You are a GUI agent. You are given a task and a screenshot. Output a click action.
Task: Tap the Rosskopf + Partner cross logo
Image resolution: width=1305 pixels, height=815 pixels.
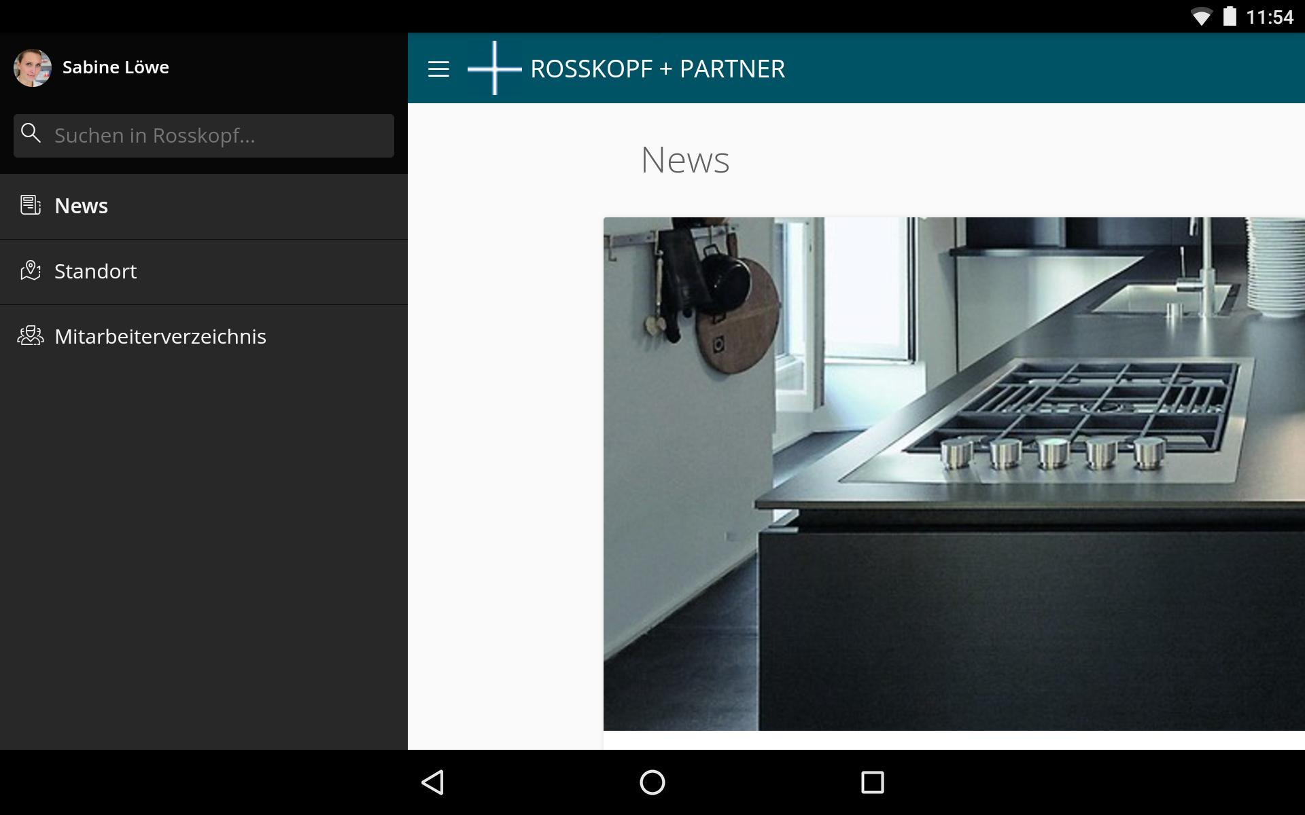495,68
